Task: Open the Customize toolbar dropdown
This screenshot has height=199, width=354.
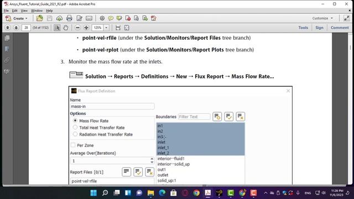Action: point(322,18)
